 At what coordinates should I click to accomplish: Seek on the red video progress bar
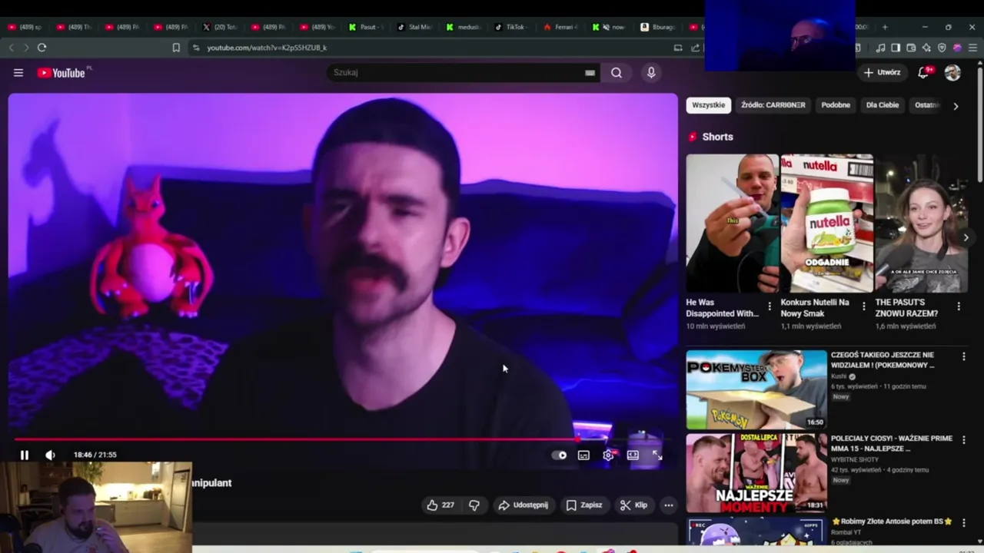(x=343, y=439)
